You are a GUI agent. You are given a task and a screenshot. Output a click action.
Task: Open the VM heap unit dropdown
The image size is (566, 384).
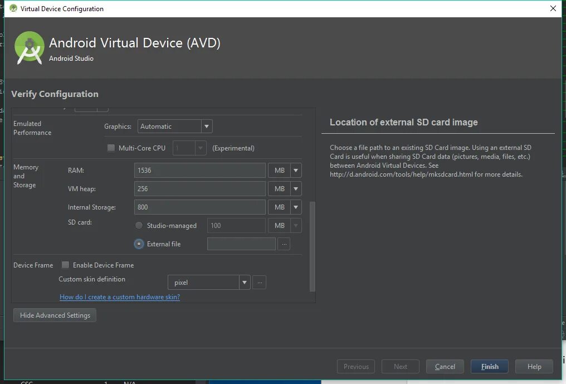coord(285,188)
